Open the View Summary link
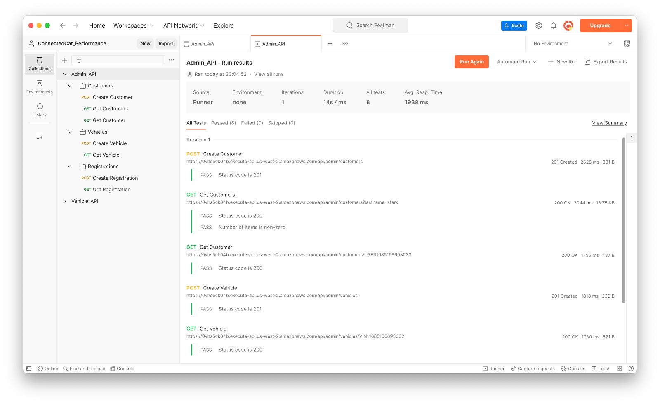 coord(609,123)
